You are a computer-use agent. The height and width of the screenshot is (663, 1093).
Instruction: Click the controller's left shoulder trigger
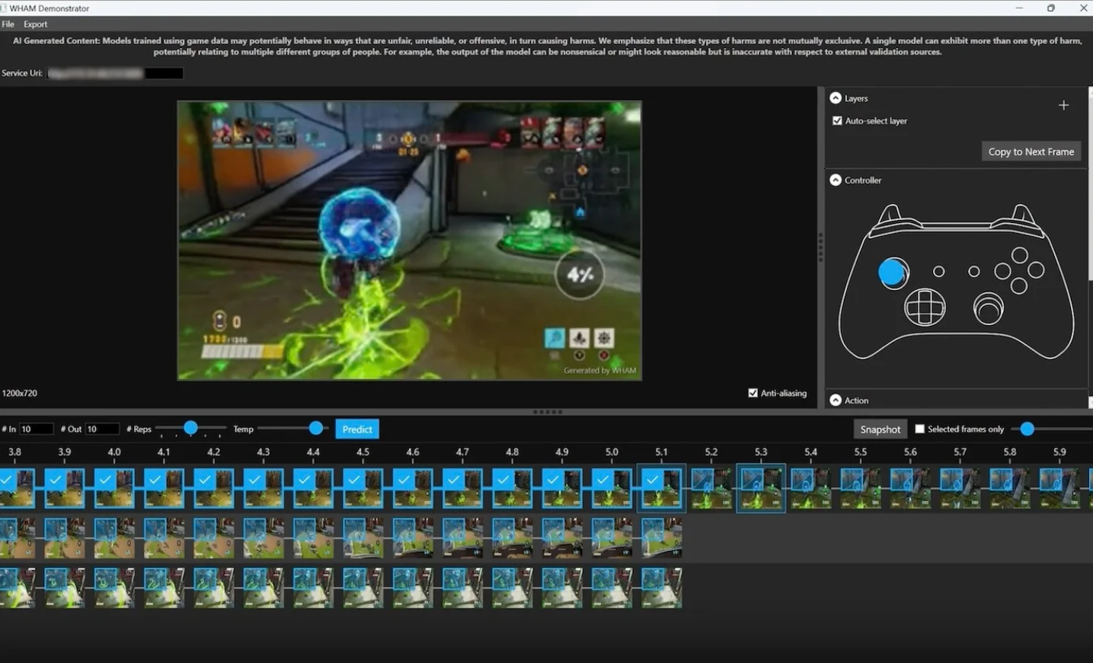(x=890, y=215)
